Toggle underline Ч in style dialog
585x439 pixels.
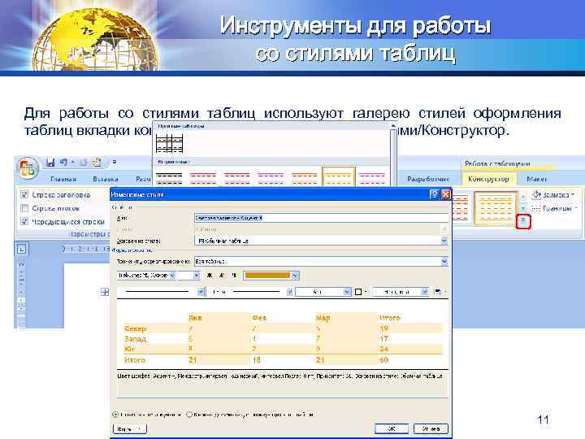(x=233, y=276)
